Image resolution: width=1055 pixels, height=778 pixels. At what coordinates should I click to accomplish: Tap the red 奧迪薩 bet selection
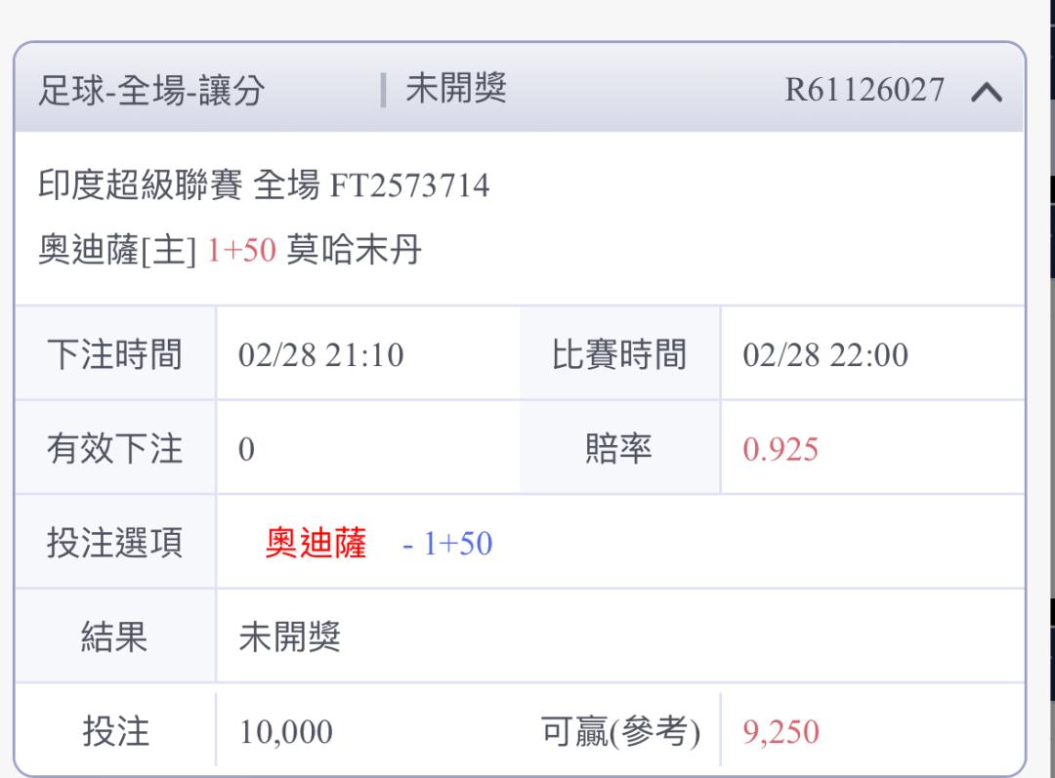coord(316,543)
